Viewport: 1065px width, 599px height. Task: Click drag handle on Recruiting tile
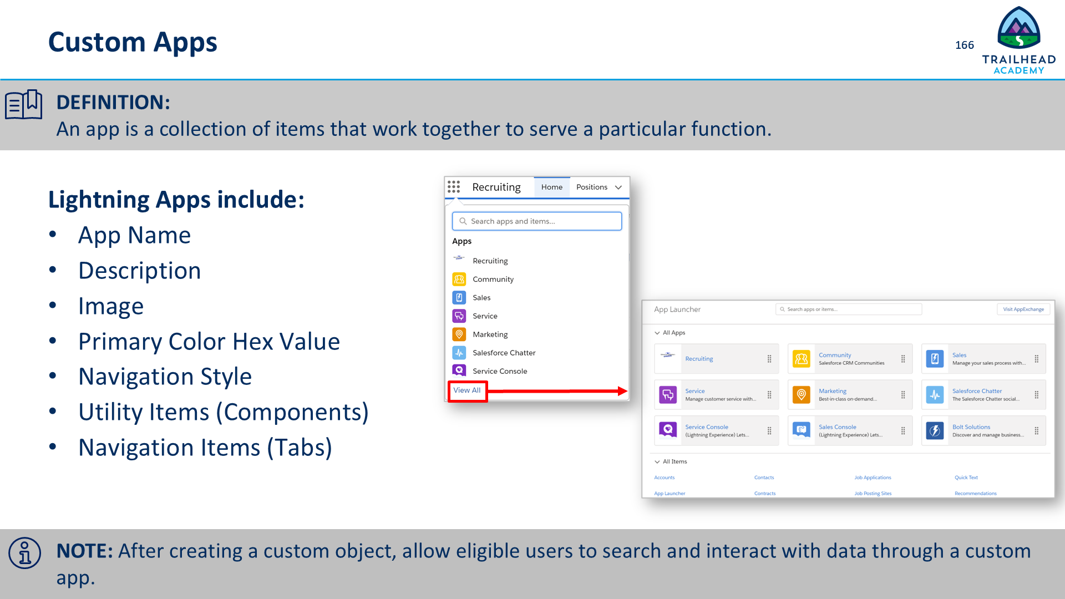coord(769,359)
